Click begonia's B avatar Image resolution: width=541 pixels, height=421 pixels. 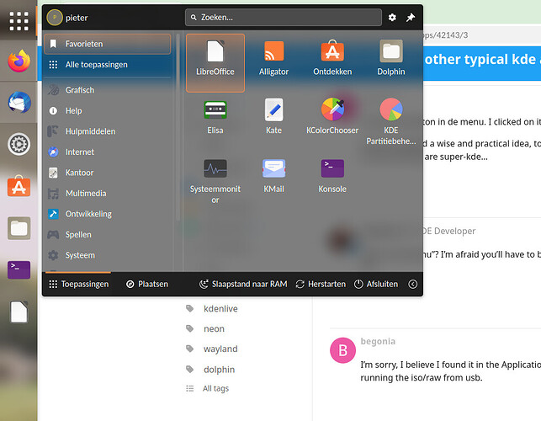pyautogui.click(x=342, y=350)
